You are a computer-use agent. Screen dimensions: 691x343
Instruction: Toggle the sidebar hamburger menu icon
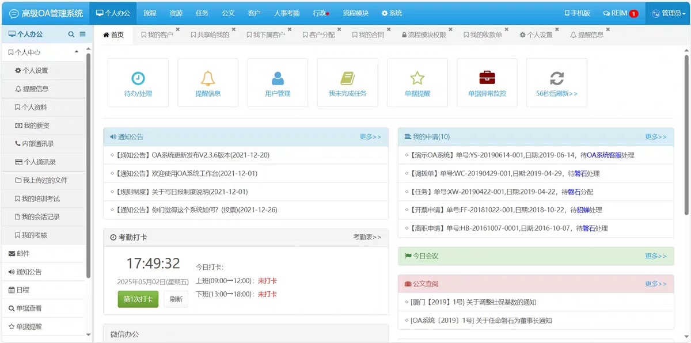(82, 35)
